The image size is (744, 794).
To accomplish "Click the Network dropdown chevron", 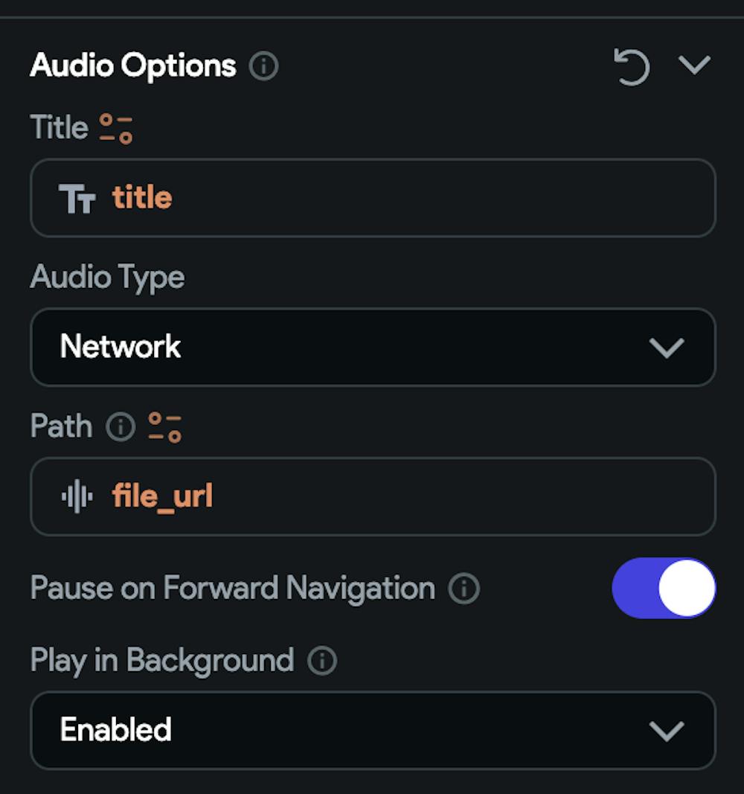I will (x=666, y=348).
